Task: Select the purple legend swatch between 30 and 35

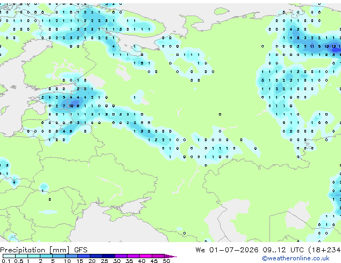Action: (121, 256)
